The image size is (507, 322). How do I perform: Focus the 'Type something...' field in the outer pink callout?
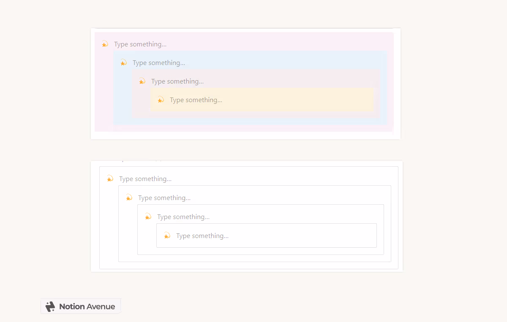tap(140, 44)
